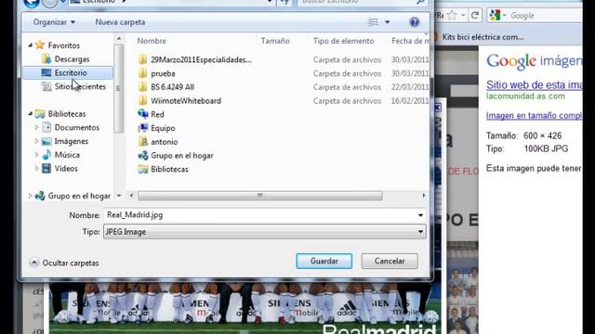Select Vídeos library in sidebar
This screenshot has width=595, height=334.
66,169
